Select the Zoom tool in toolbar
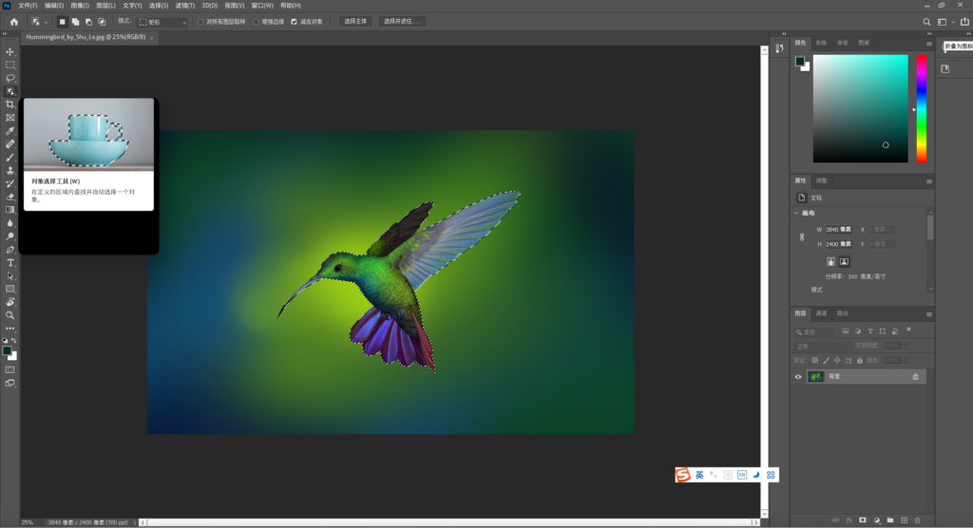This screenshot has height=528, width=973. click(x=10, y=314)
